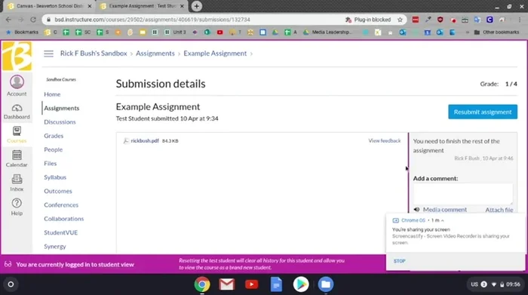Image resolution: width=528 pixels, height=295 pixels.
Task: Open Collaborations in course navigation
Action: click(64, 219)
